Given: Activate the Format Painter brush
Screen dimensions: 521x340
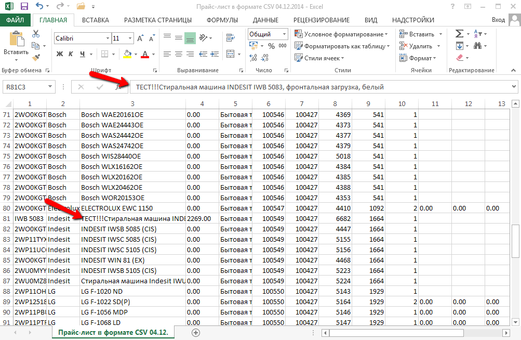Looking at the screenshot, I should tap(36, 58).
